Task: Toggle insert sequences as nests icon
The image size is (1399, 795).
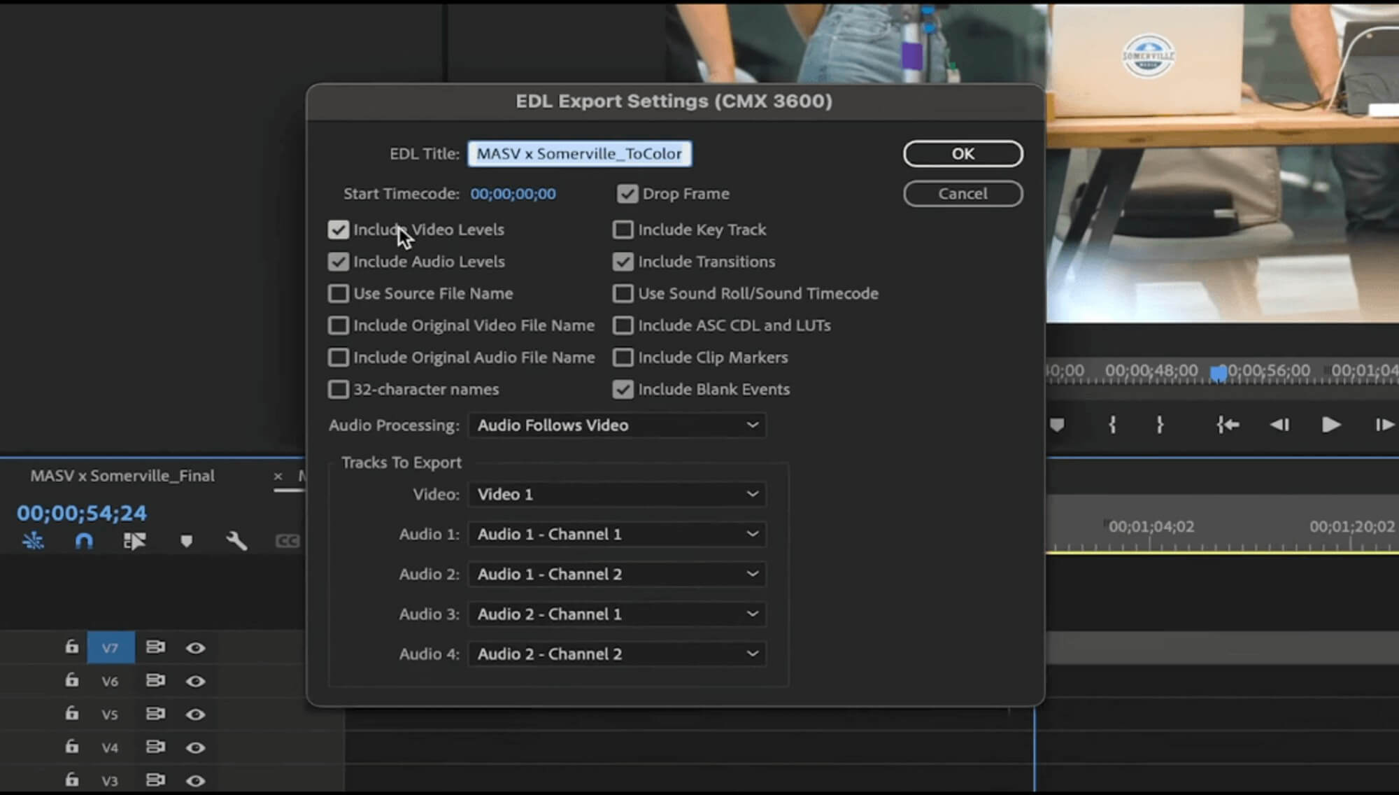Action: pos(33,541)
